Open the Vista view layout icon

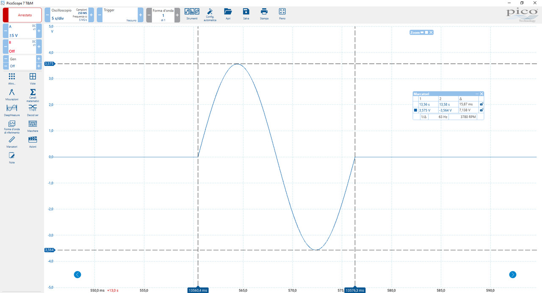(33, 79)
